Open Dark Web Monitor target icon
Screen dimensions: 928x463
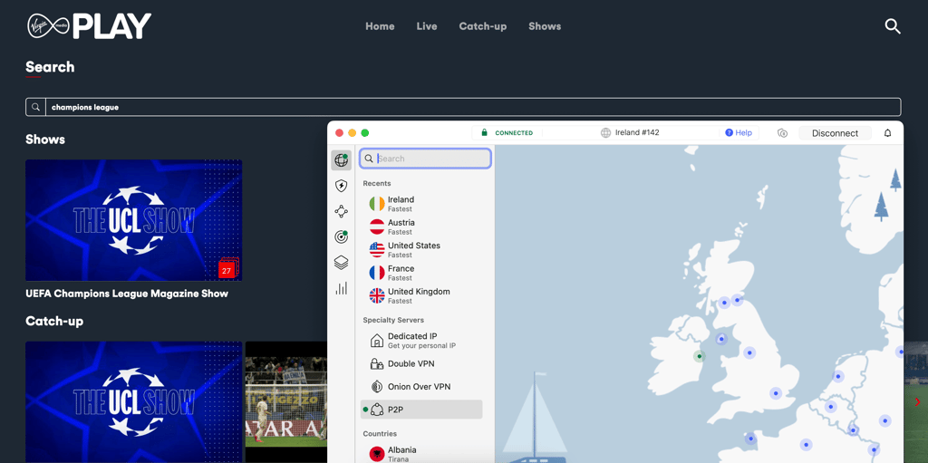pyautogui.click(x=341, y=236)
